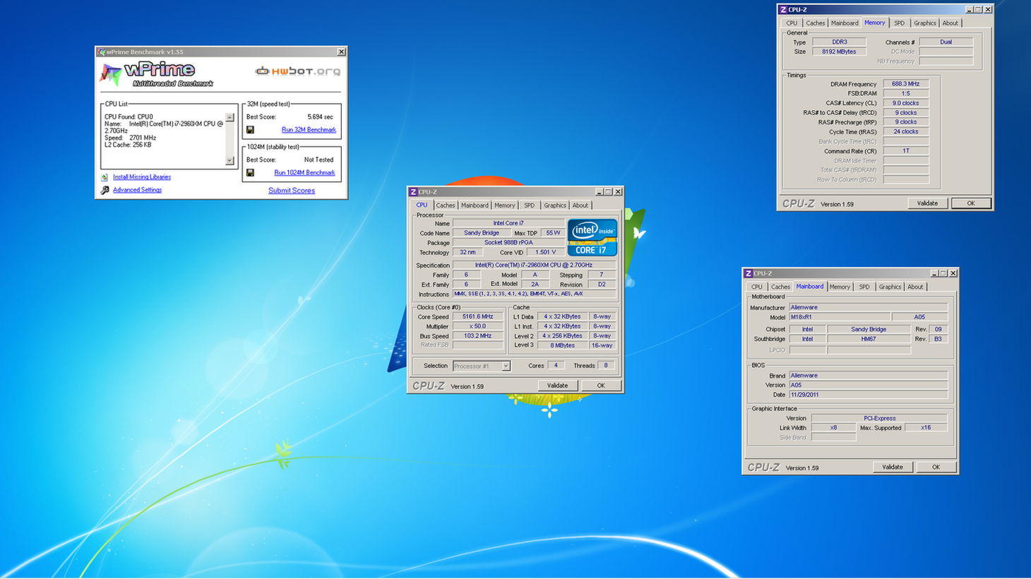Open Caches tab in center CPU-Z
Screen dimensions: 1031x579
point(446,205)
